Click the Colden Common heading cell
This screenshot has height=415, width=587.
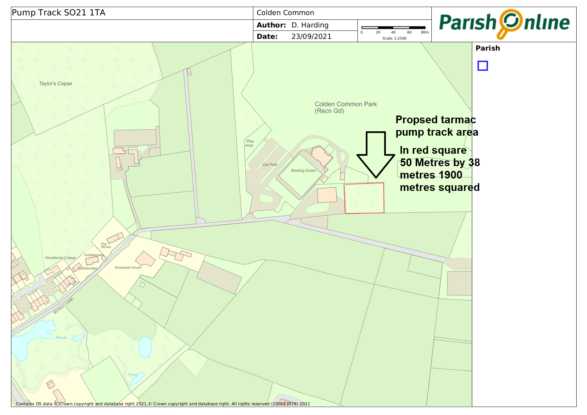coord(285,13)
